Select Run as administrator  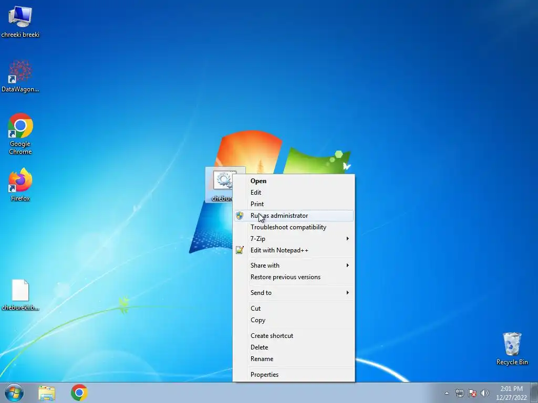[294, 216]
